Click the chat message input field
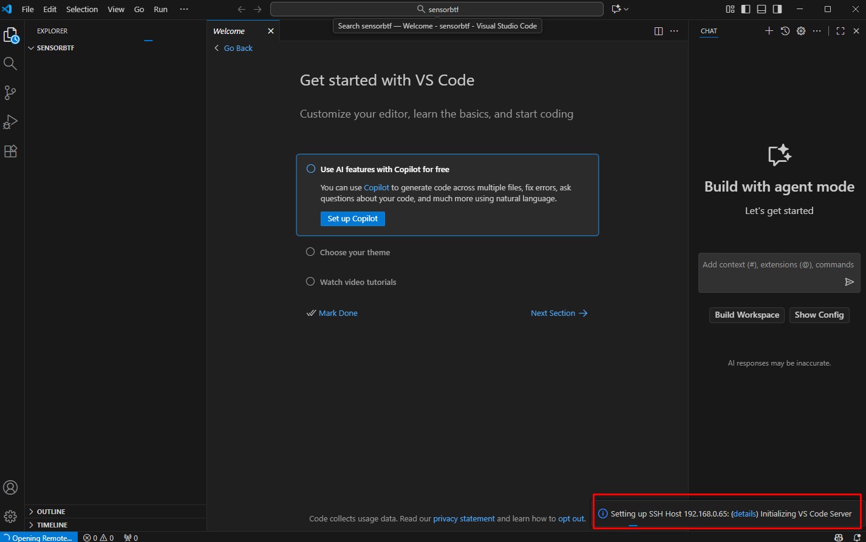 771,265
